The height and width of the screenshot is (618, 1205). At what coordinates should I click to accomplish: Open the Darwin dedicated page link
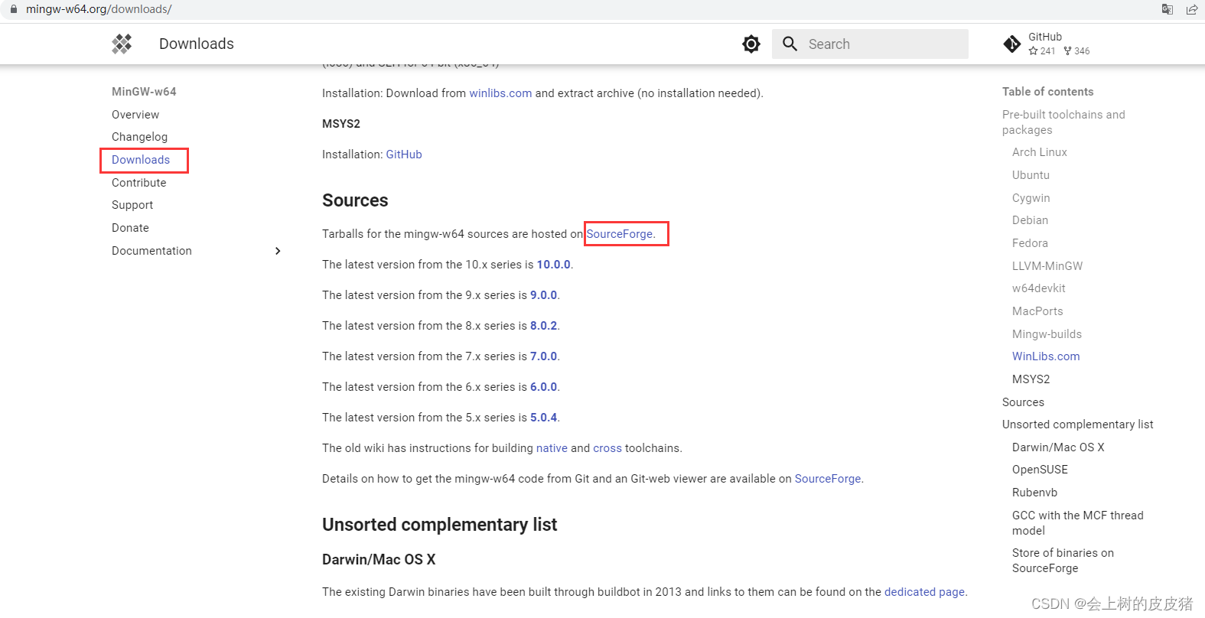[924, 592]
